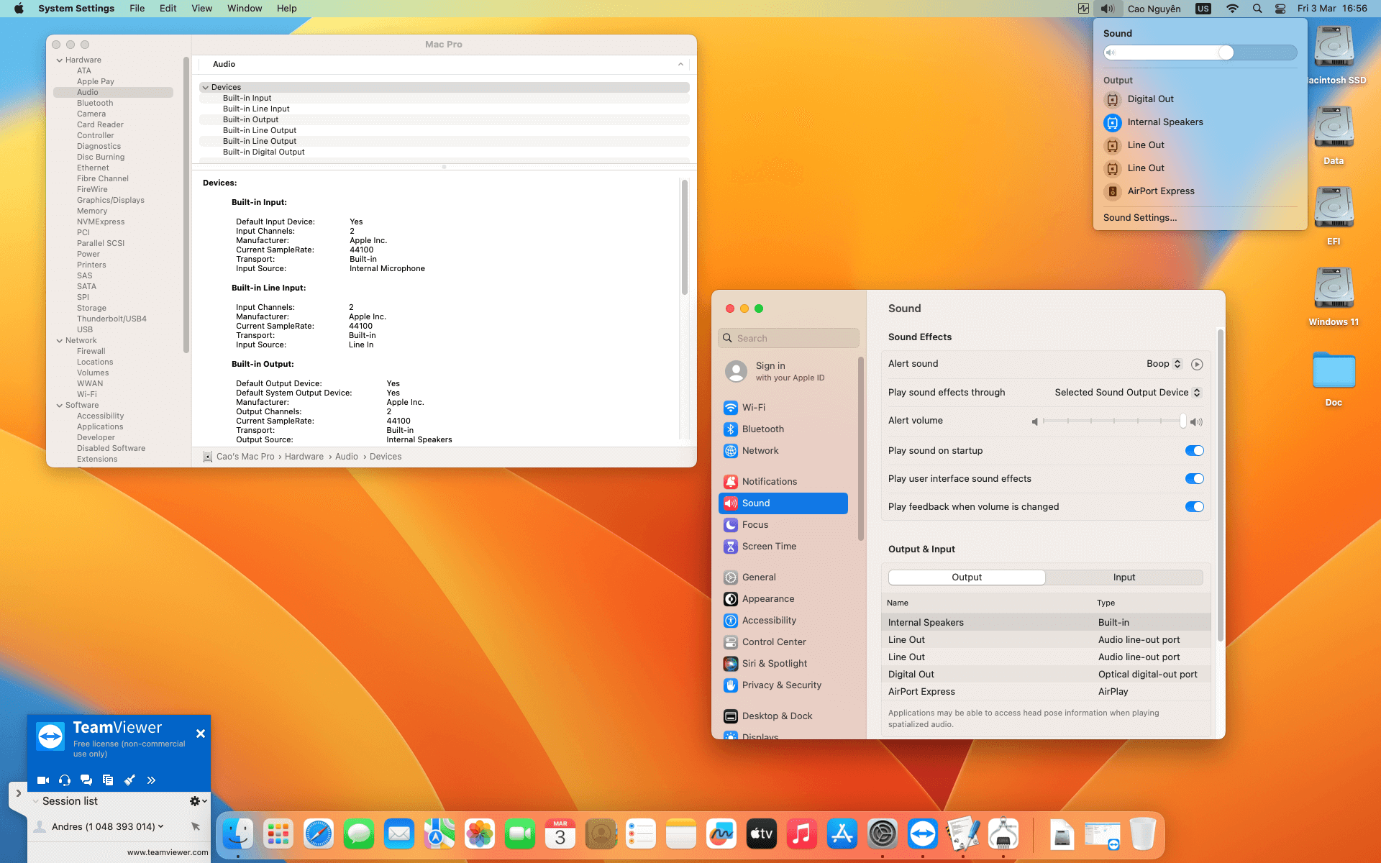Open Sound Settings… from menu panel

coord(1140,218)
